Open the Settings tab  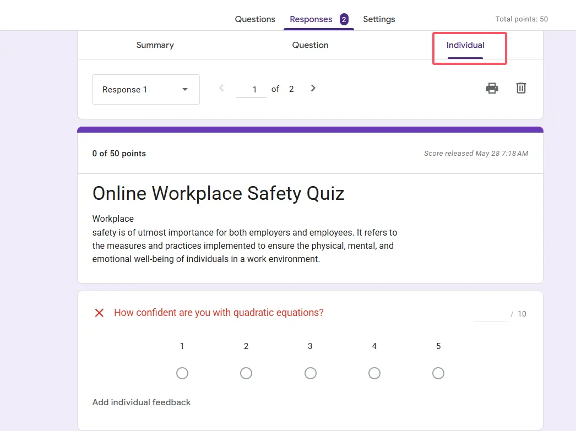tap(379, 19)
